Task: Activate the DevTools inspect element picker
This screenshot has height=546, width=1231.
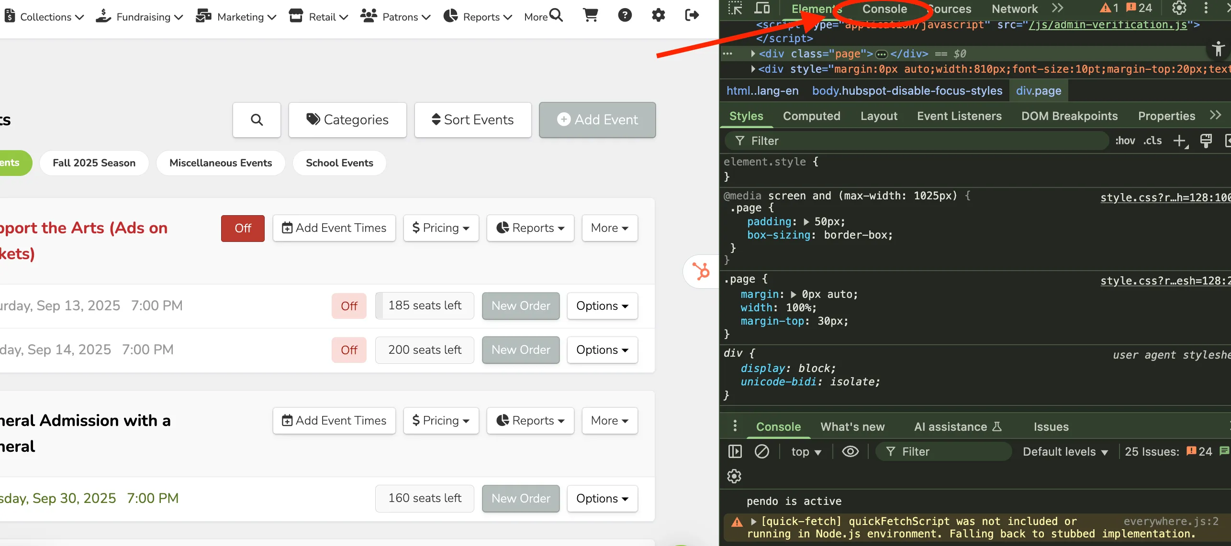Action: click(735, 8)
